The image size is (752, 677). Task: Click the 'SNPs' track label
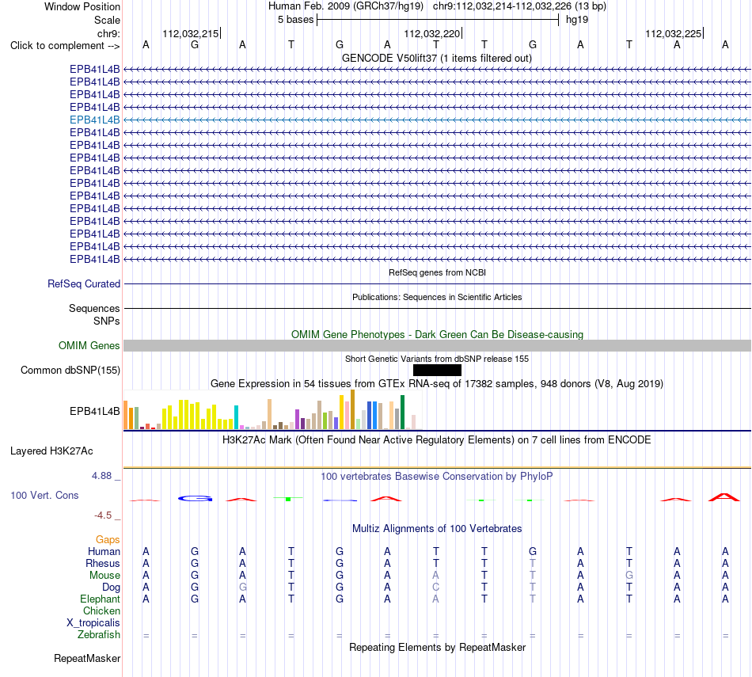click(107, 321)
